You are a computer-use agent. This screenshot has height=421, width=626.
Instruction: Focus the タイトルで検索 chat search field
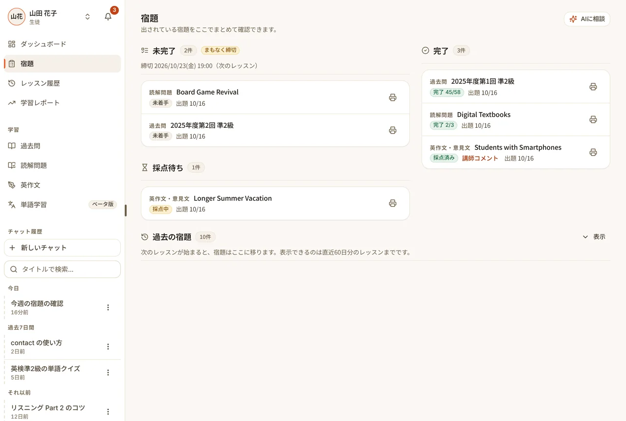(x=62, y=269)
